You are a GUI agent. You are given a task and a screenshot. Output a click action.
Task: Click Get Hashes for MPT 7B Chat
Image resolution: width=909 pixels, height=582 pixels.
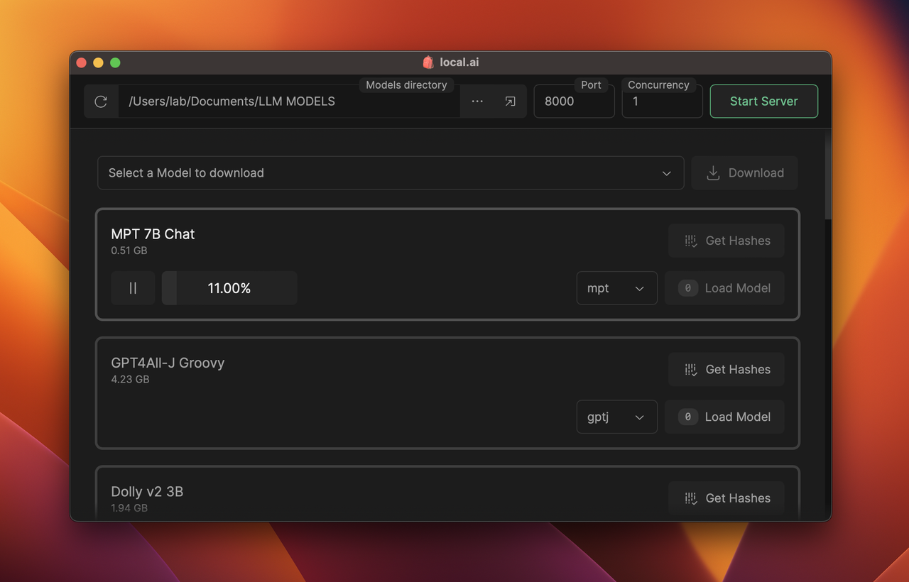pyautogui.click(x=726, y=241)
